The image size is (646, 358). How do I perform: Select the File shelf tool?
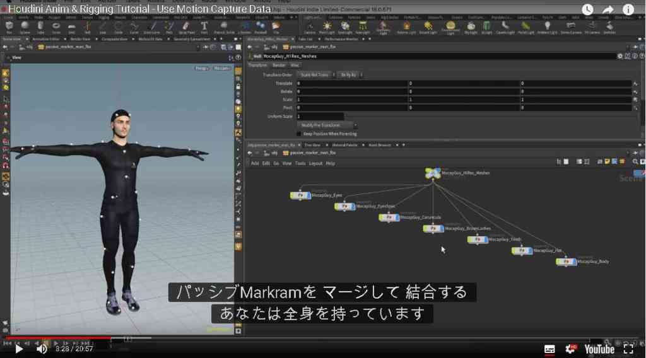[x=276, y=28]
